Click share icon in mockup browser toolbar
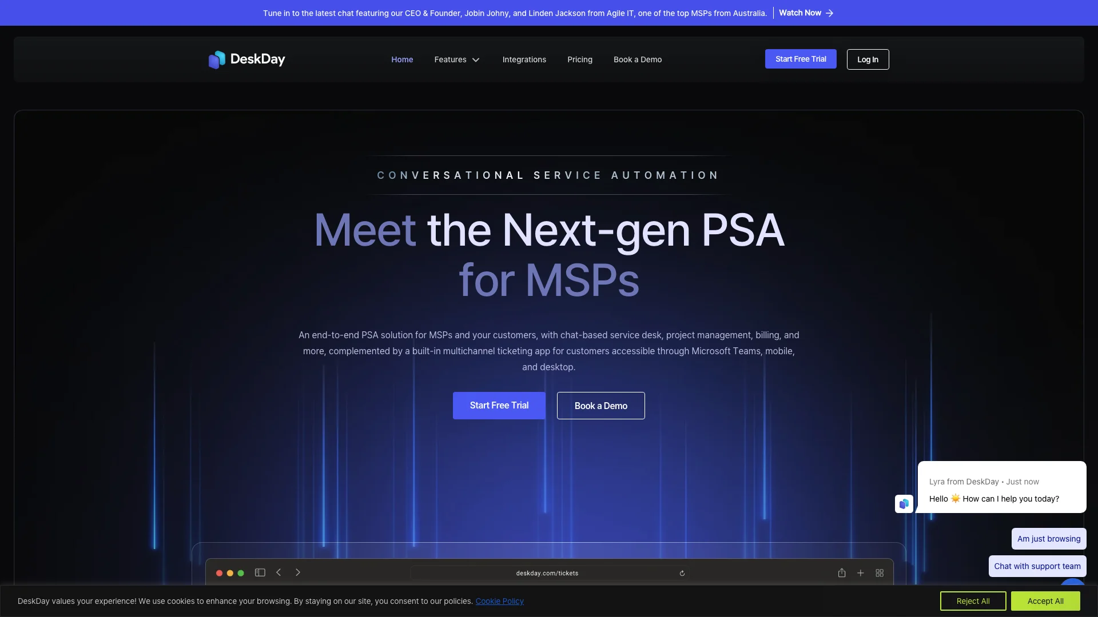 (842, 572)
